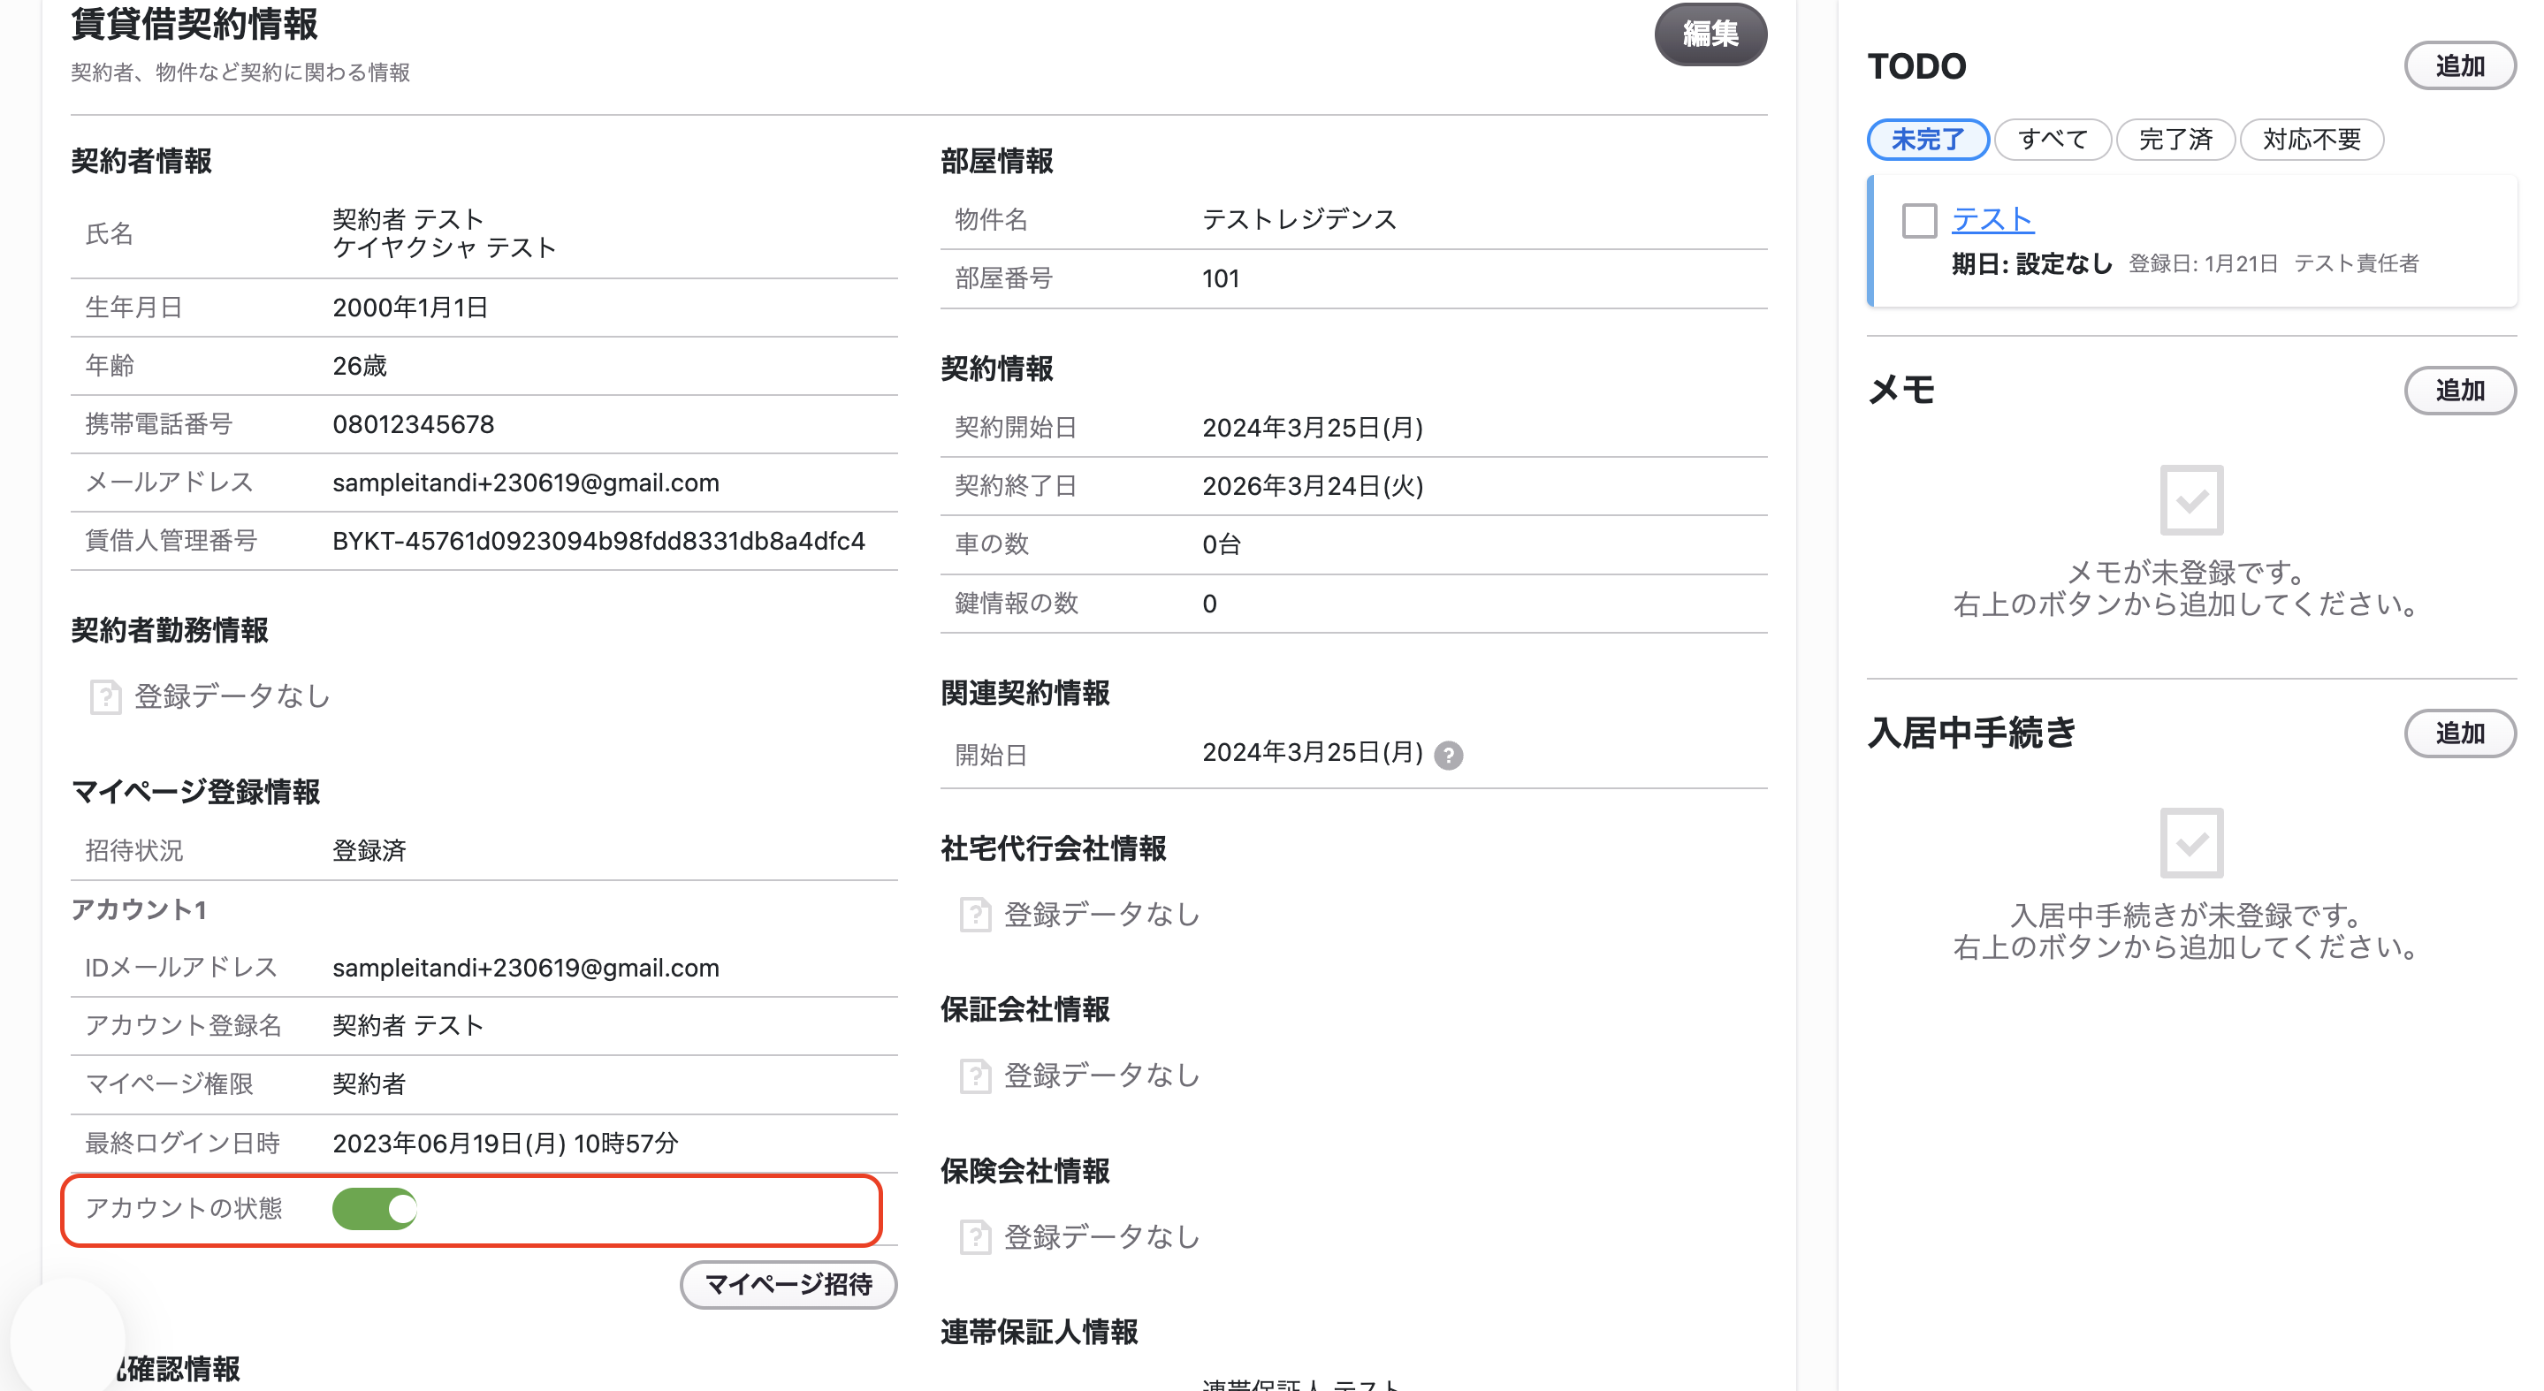Click the 編集 button for contract info

1710,34
